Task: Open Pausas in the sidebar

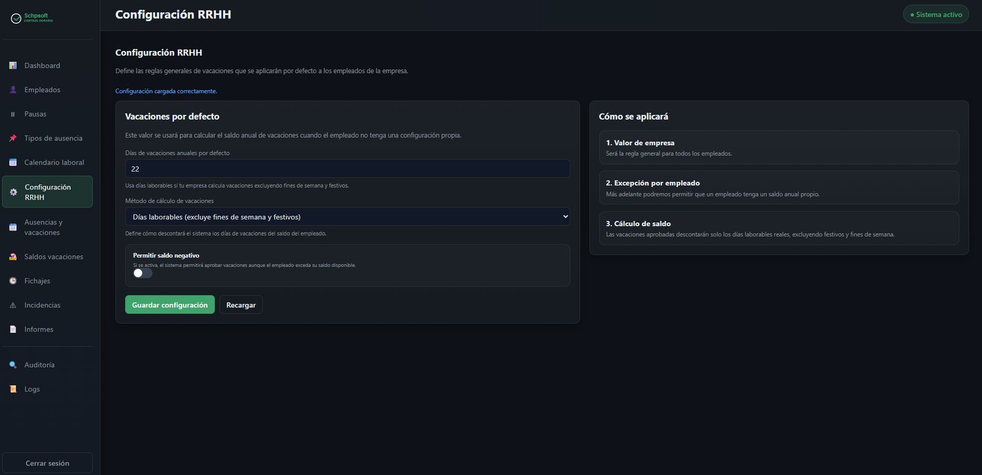Action: click(47, 114)
